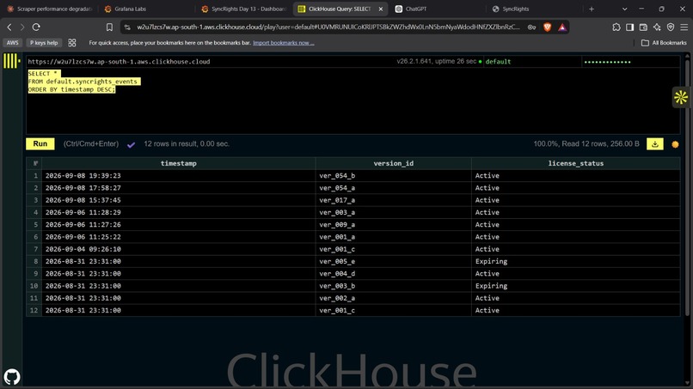Bookmark this page using the bookmark icon
This screenshot has width=693, height=389.
pos(109,27)
